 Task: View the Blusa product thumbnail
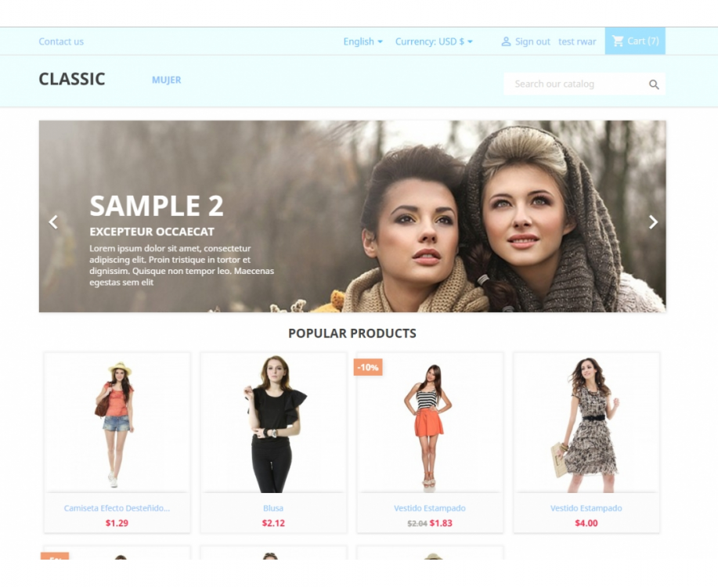(273, 423)
